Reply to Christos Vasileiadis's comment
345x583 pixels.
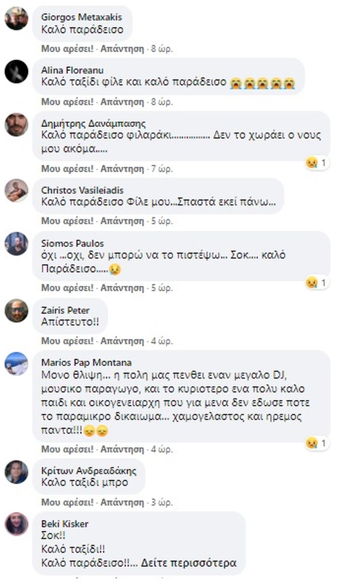[122, 221]
